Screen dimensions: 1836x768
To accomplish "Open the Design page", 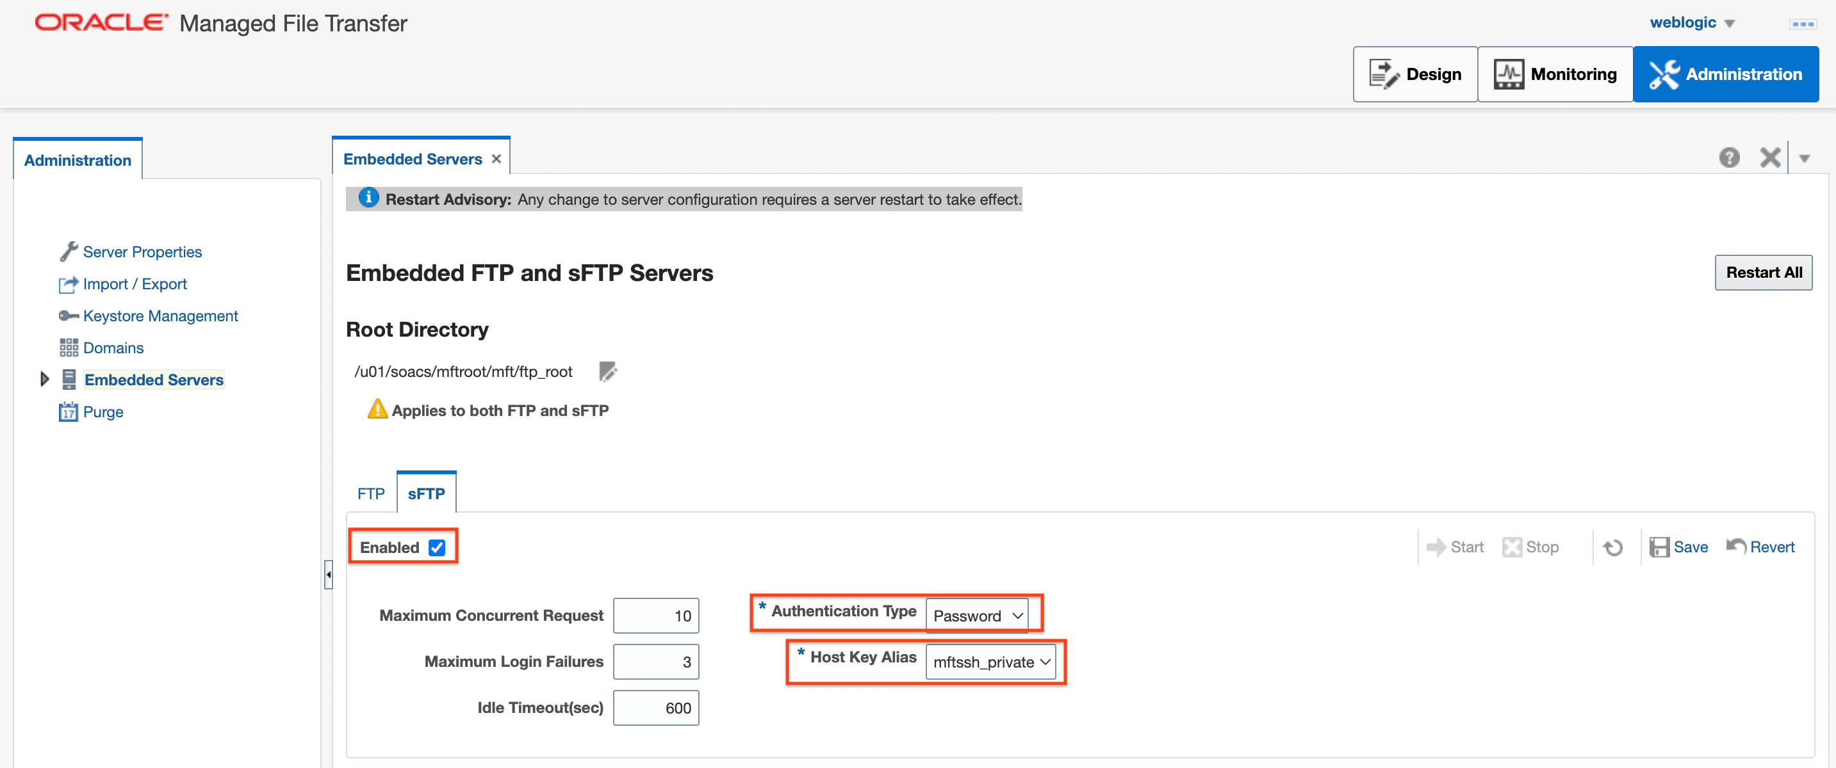I will tap(1414, 74).
